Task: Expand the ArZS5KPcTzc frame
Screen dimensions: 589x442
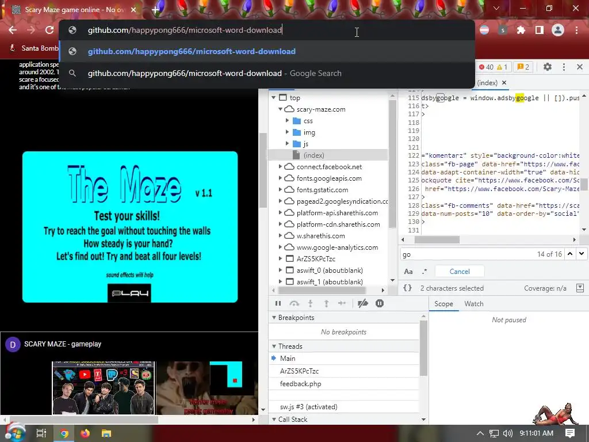Action: click(280, 259)
